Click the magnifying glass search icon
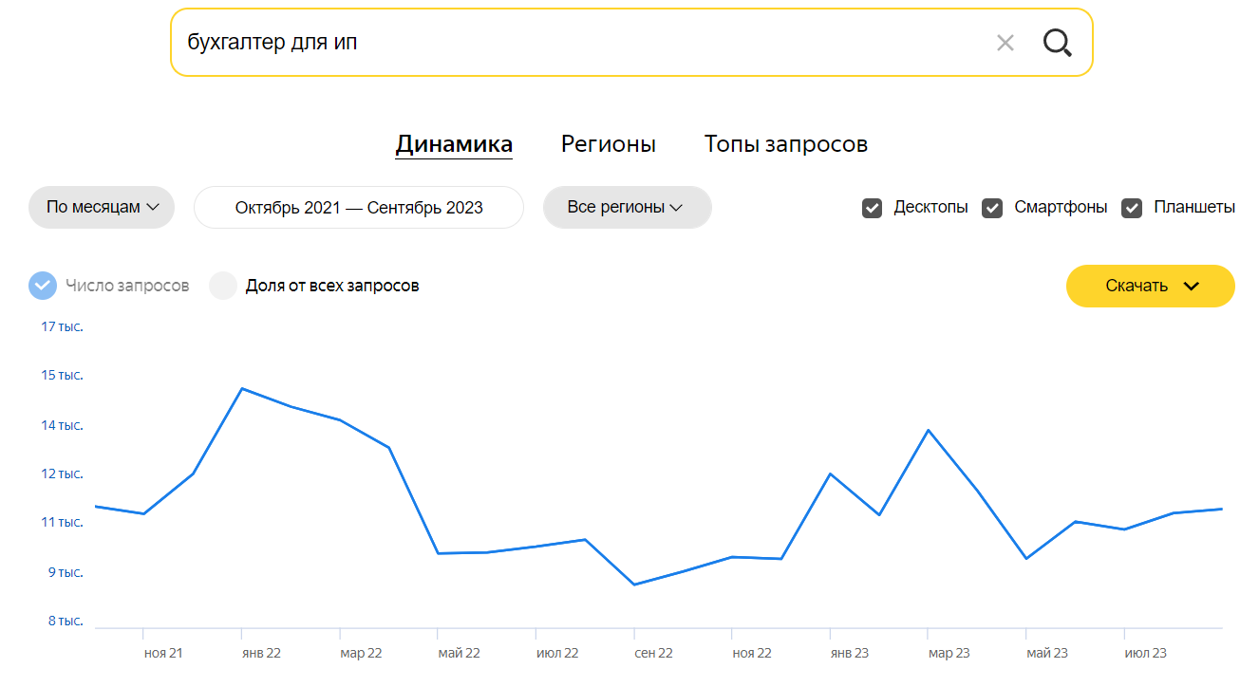This screenshot has height=687, width=1259. pos(1057,43)
